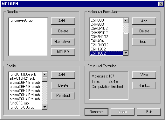Click Molecular Formulae list scroll-down arrow
This screenshot has height=120, width=165.
click(126, 53)
